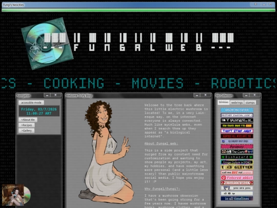Open the >Gallery page
277x208 pixels.
pos(27,130)
